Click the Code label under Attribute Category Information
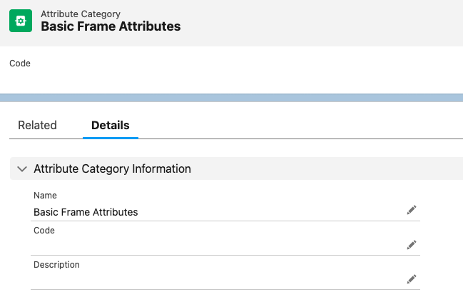 44,231
